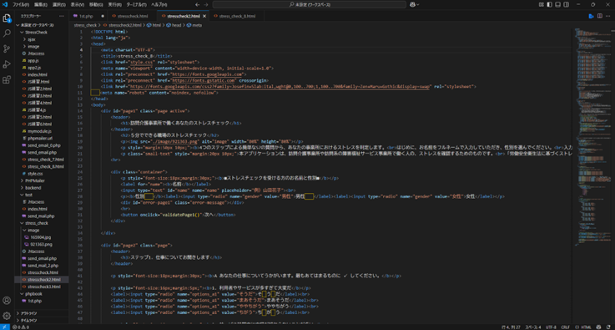Switch to the stress_check_8.html editor tab

[237, 16]
